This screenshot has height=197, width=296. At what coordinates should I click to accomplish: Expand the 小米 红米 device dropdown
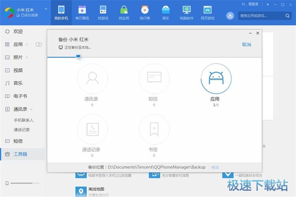tap(46, 9)
